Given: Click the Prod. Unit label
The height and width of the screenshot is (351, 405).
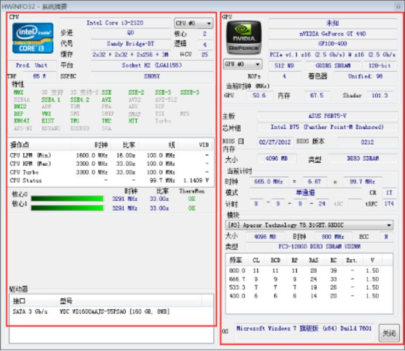Looking at the screenshot, I should [32, 65].
